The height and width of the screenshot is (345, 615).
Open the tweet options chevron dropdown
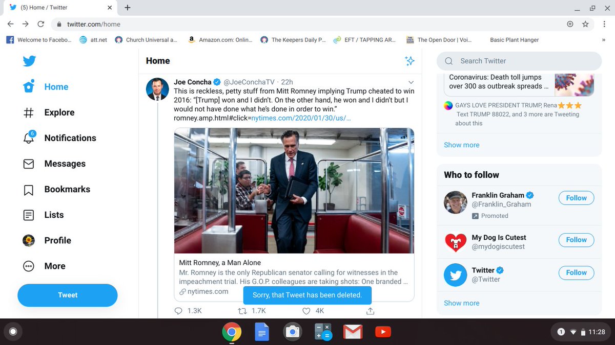(411, 82)
